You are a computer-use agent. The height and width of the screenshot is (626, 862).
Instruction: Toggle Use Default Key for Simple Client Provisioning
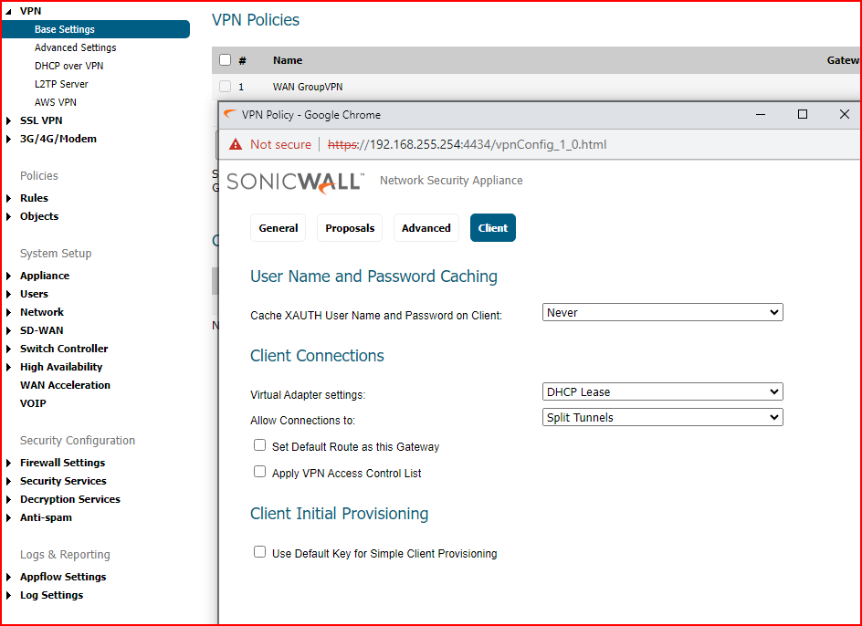pyautogui.click(x=260, y=553)
